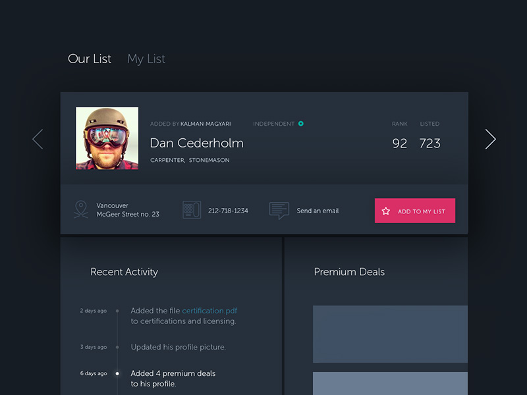The height and width of the screenshot is (395, 527).
Task: Click the '3 days ago' timeline marker
Action: coord(117,347)
